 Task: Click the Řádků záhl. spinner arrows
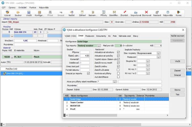click(x=88, y=56)
